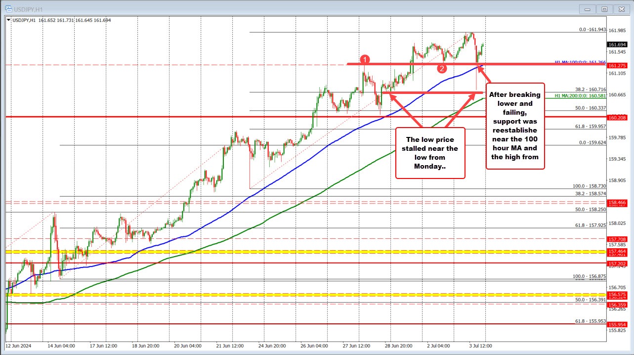This screenshot has width=634, height=355.
Task: Select the H1 MA:100 label 161.266
Action: 580,62
